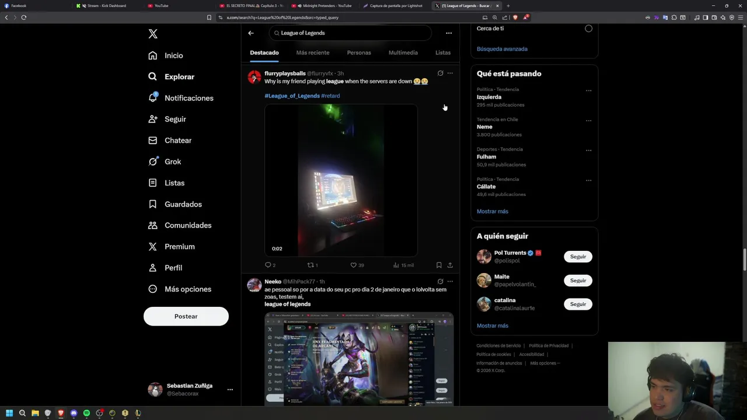747x420 pixels.
Task: Follow Pol Turrents with Seguir button
Action: coord(578,257)
